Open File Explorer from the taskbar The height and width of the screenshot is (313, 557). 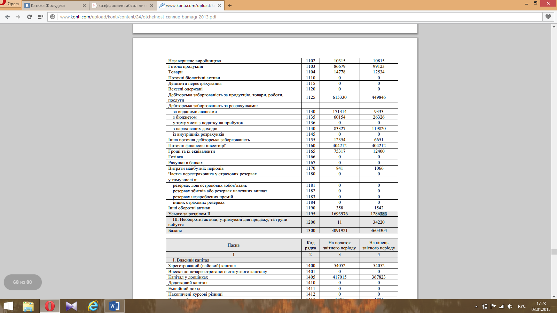28,306
